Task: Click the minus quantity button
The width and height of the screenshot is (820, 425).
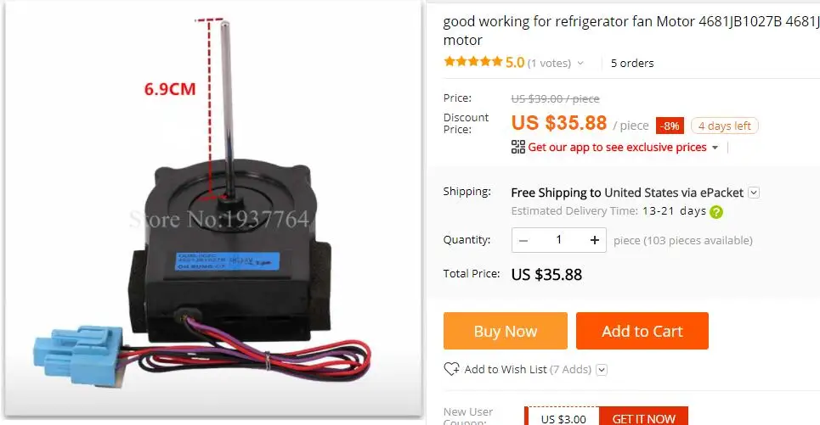Action: pos(523,240)
